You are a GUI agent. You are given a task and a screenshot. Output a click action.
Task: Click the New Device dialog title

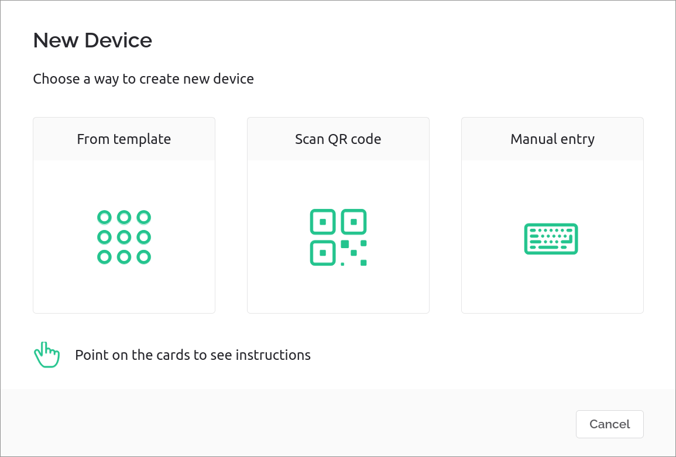pyautogui.click(x=92, y=40)
